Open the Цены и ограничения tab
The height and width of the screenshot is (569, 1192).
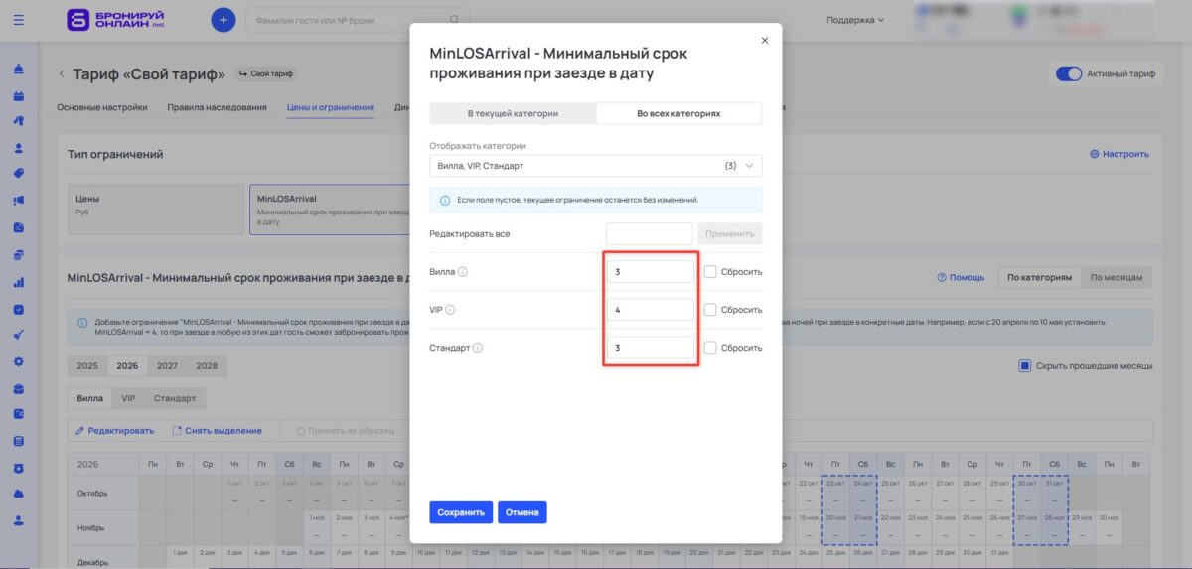331,107
